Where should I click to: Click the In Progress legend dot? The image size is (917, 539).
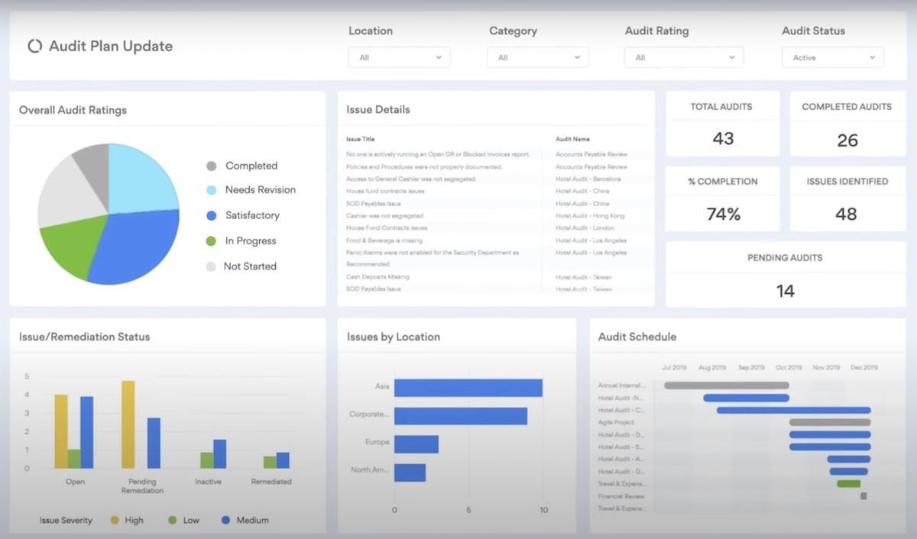212,241
